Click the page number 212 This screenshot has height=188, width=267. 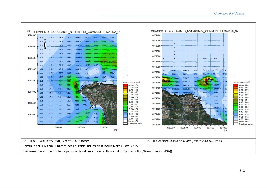[x=242, y=171]
